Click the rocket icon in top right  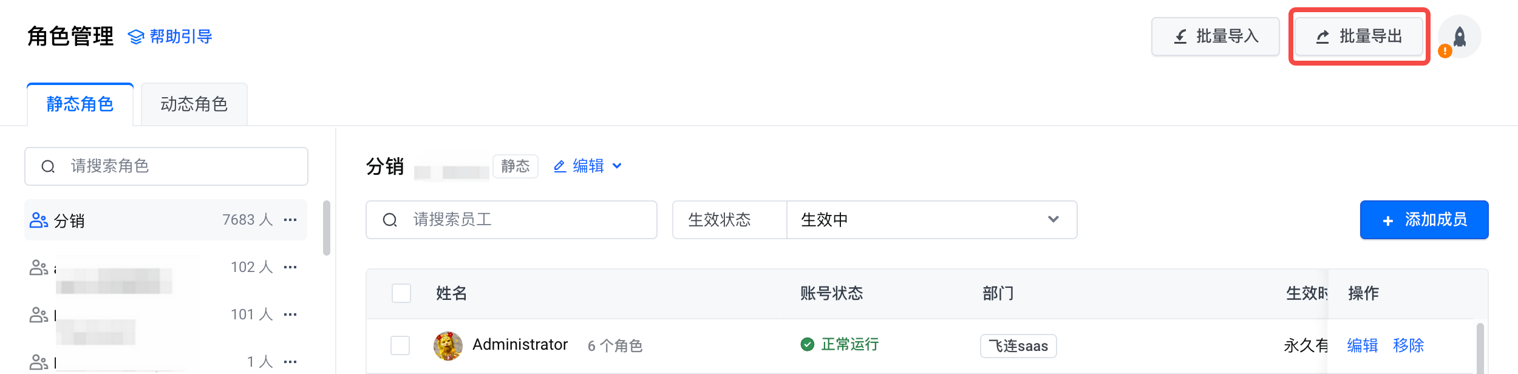click(1460, 36)
